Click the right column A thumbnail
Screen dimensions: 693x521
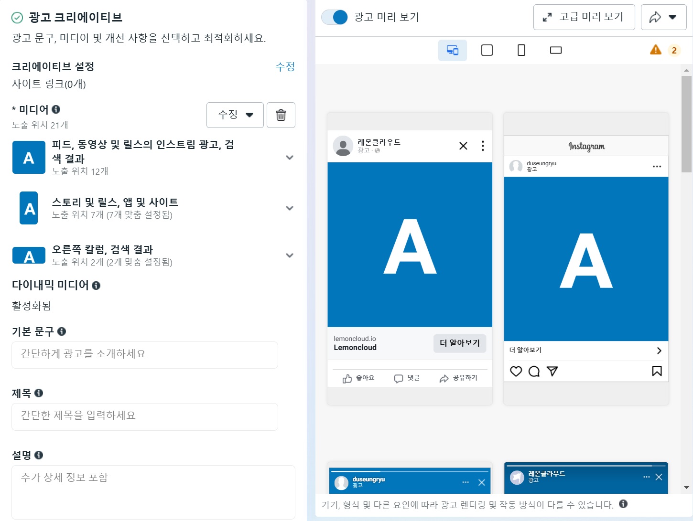[x=29, y=255]
